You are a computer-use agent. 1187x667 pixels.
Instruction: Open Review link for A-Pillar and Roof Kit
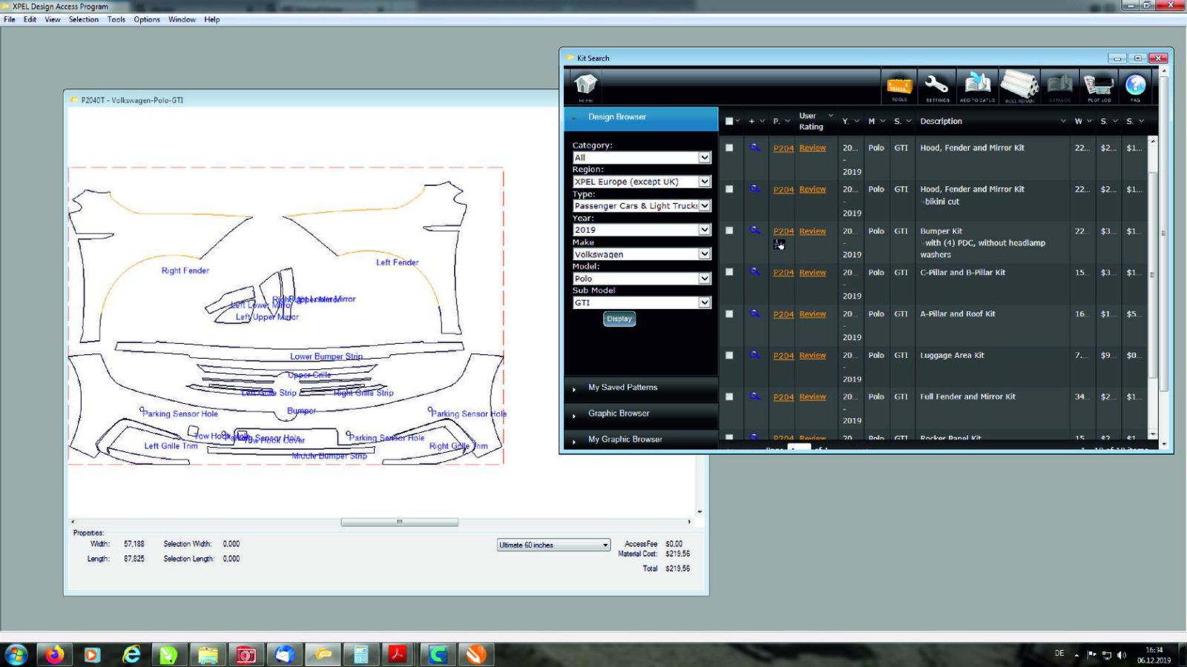coord(812,314)
